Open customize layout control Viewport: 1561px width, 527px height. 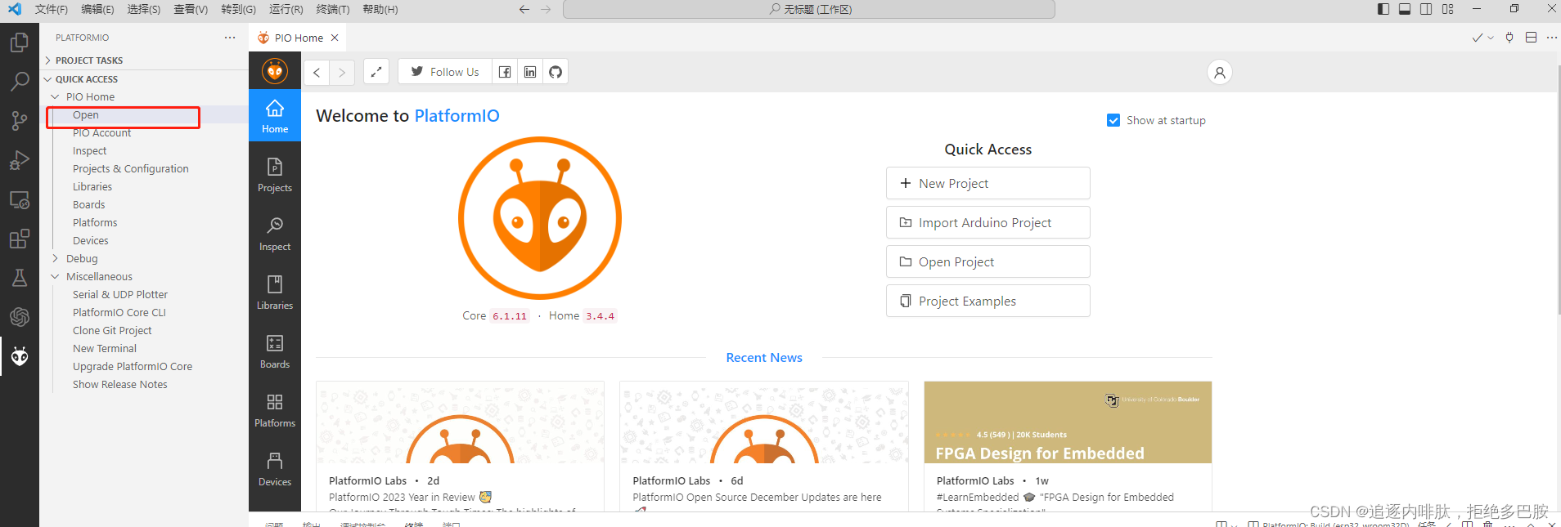(1448, 9)
